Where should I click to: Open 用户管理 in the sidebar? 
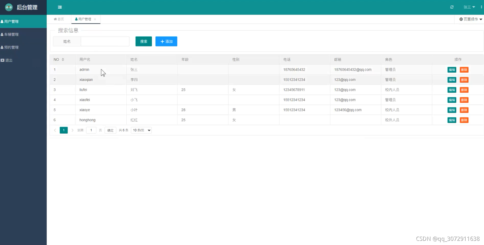pos(23,21)
